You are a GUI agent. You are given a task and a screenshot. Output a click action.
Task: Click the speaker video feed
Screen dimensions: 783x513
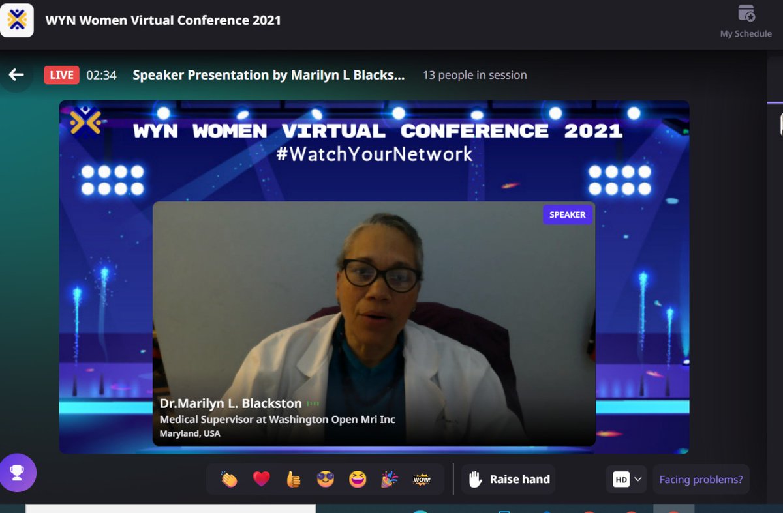374,323
